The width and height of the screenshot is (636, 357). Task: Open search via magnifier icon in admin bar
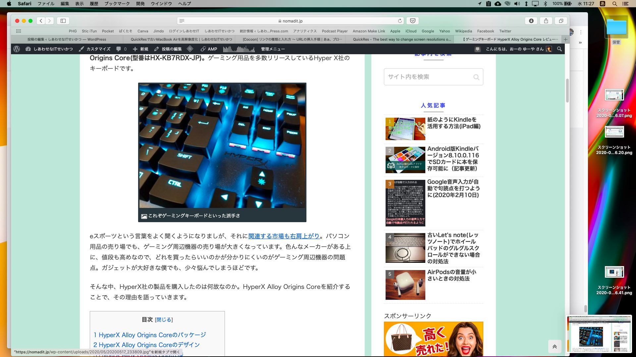pos(559,49)
